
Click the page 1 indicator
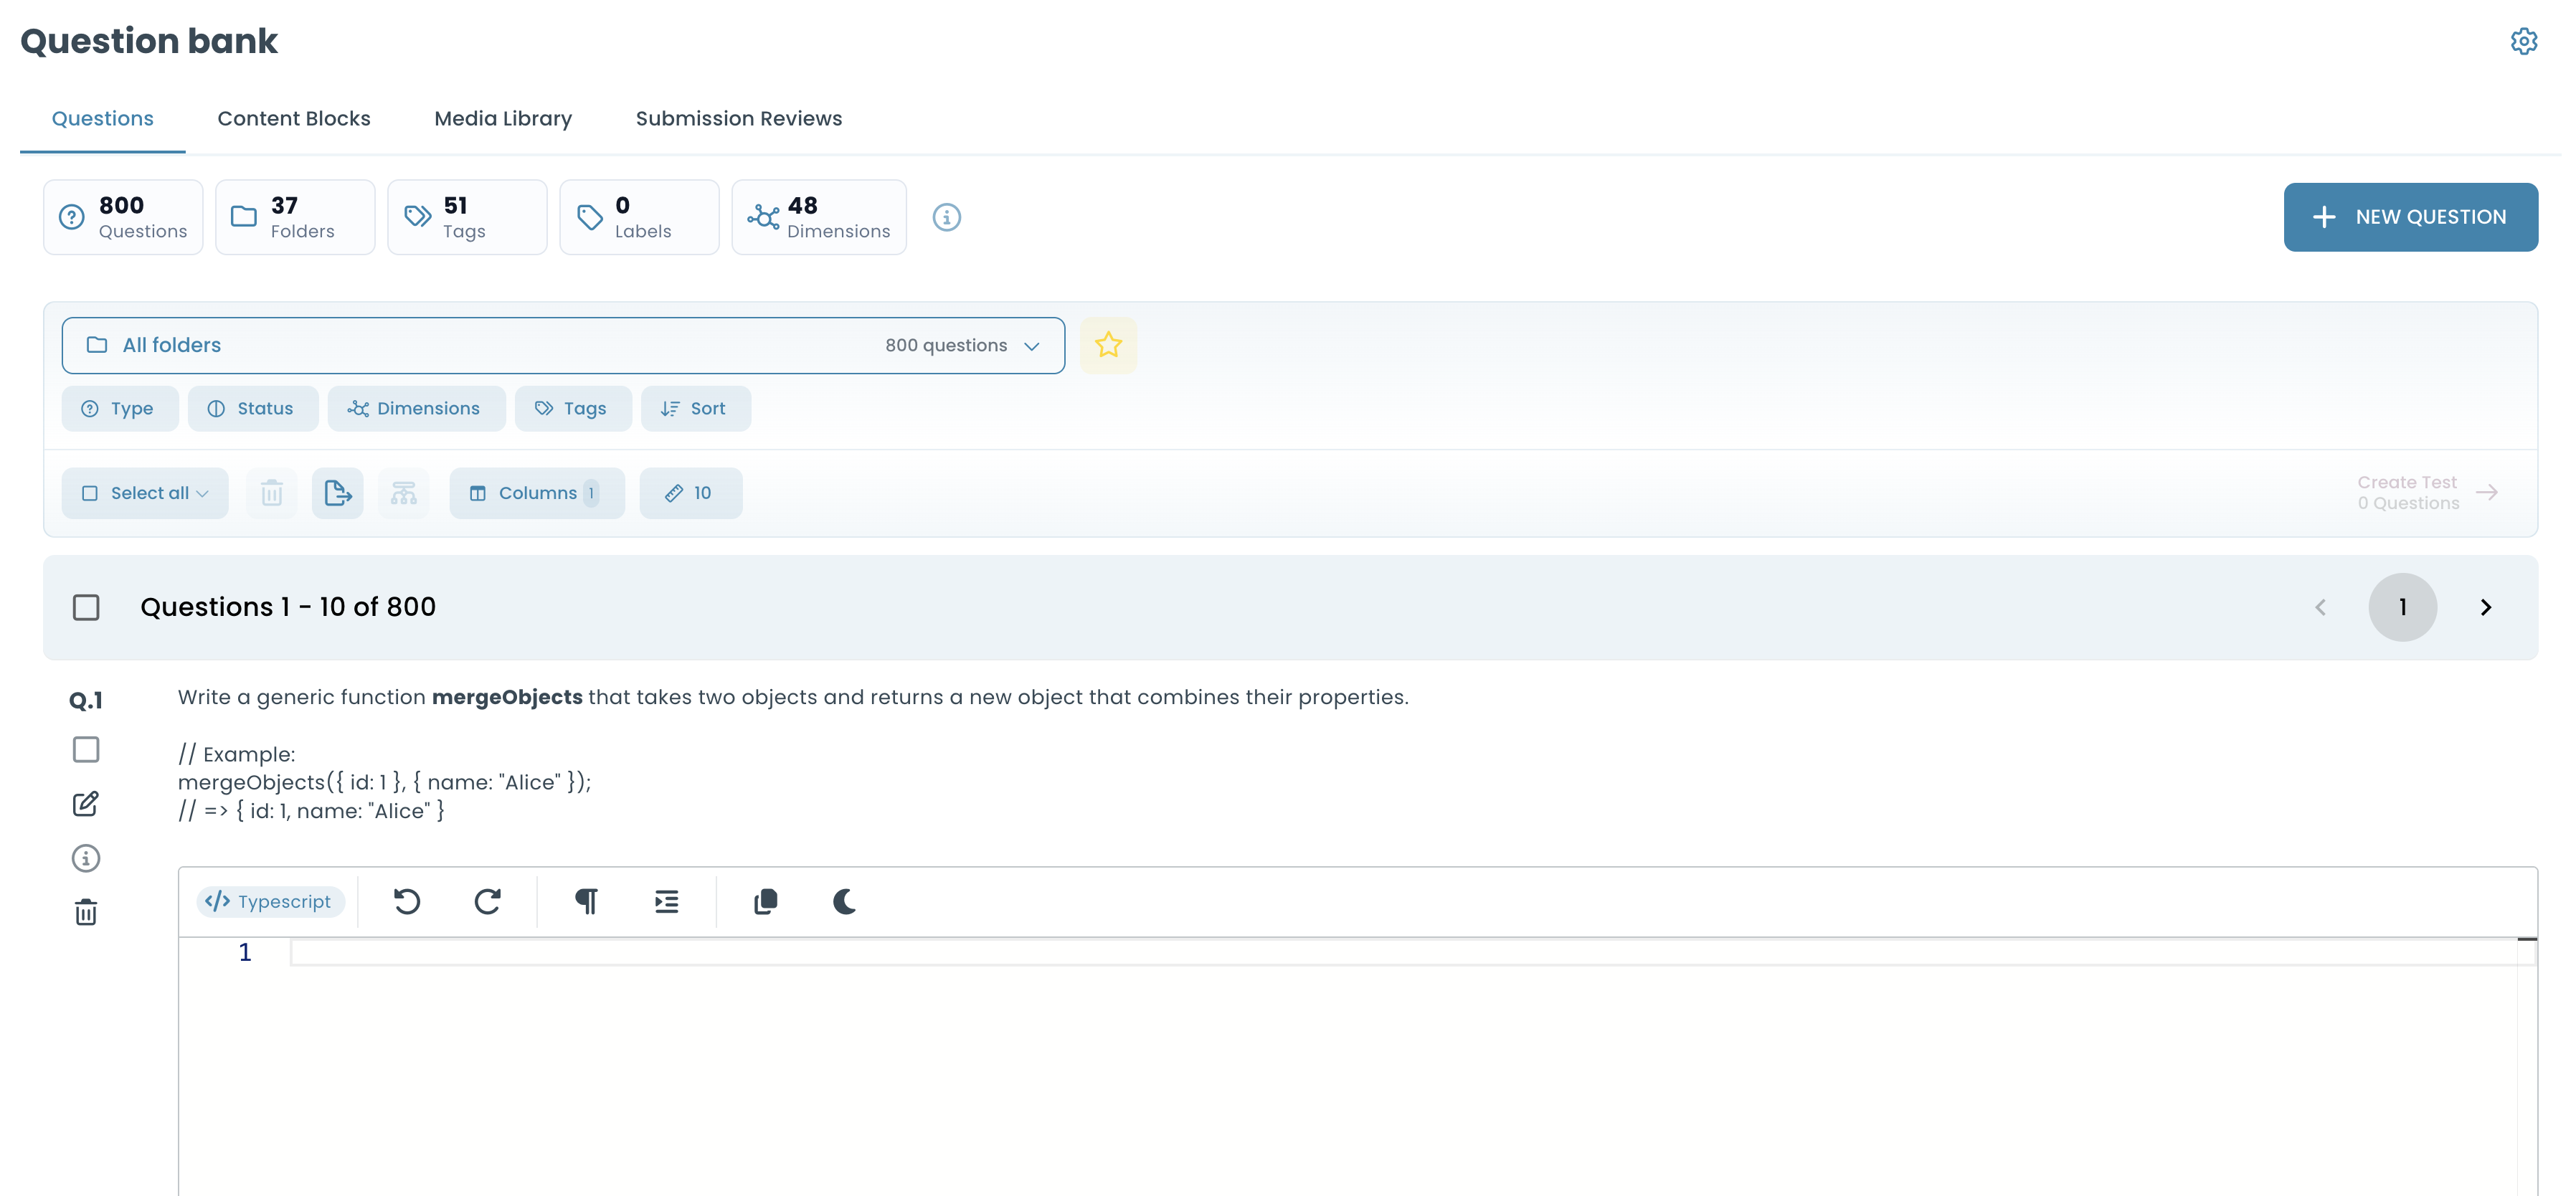click(x=2402, y=608)
